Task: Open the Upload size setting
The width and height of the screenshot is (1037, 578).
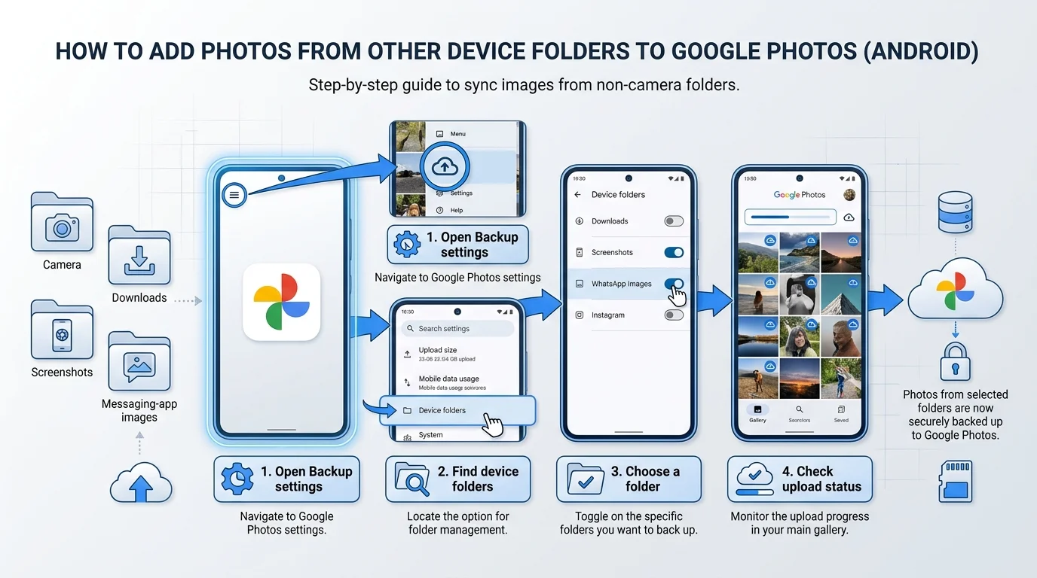Action: (x=458, y=354)
